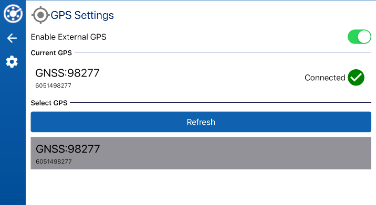This screenshot has height=205, width=376.
Task: Open settings via the gear icon
Action: (x=12, y=62)
